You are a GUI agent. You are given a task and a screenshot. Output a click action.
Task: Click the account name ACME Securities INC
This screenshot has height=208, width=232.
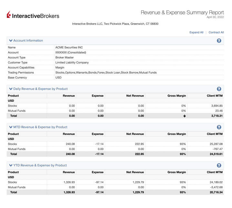click(x=69, y=47)
